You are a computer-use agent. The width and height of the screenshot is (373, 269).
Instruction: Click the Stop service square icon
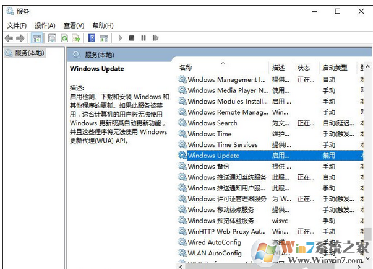pos(132,38)
